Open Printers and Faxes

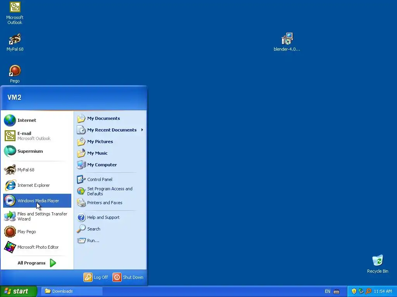pos(110,203)
